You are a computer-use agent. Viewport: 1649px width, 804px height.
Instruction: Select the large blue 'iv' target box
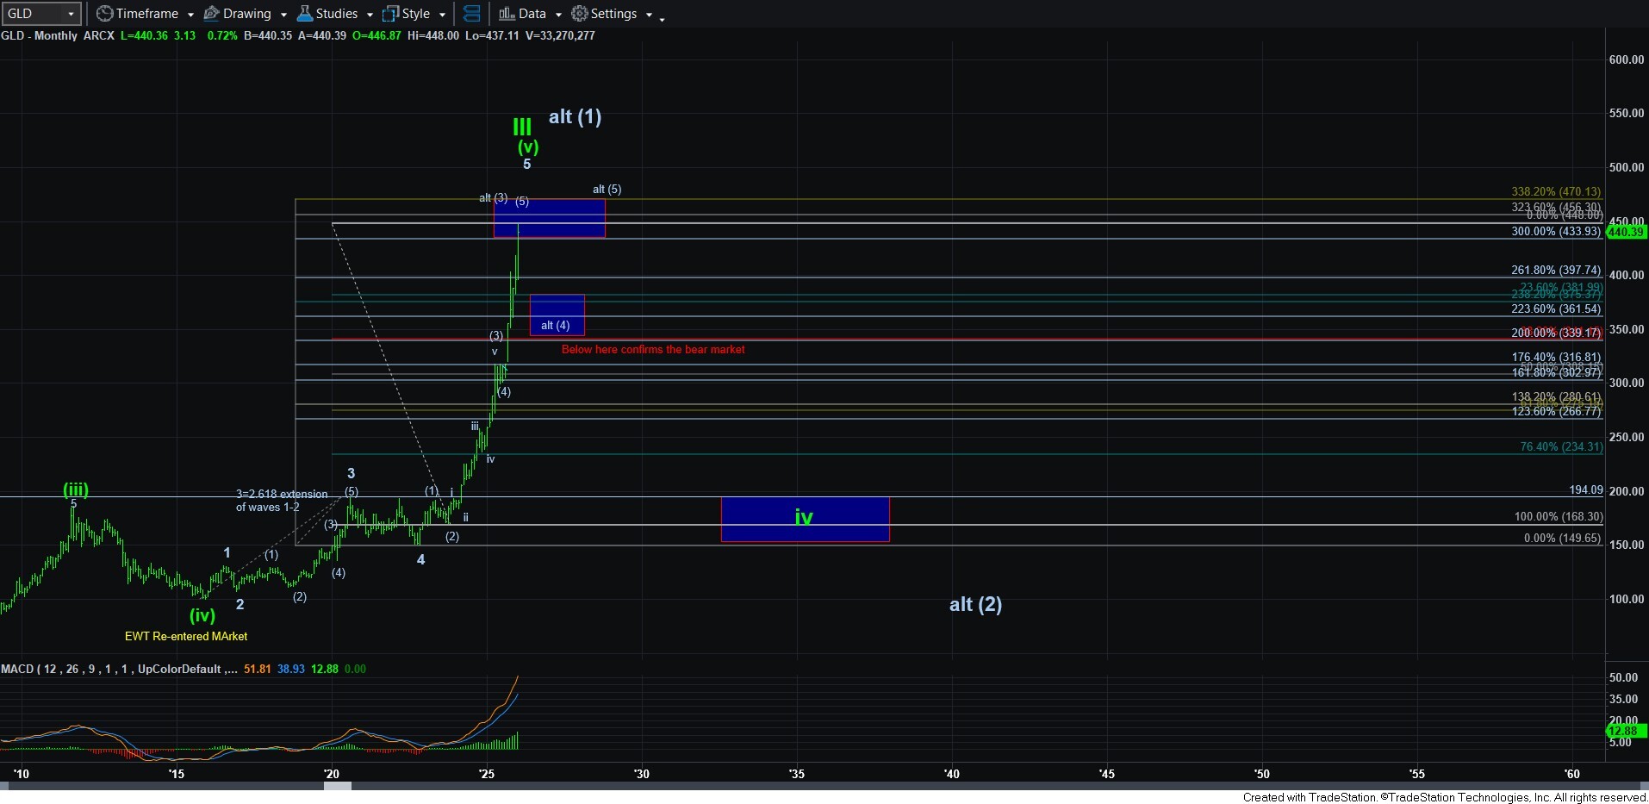(804, 519)
